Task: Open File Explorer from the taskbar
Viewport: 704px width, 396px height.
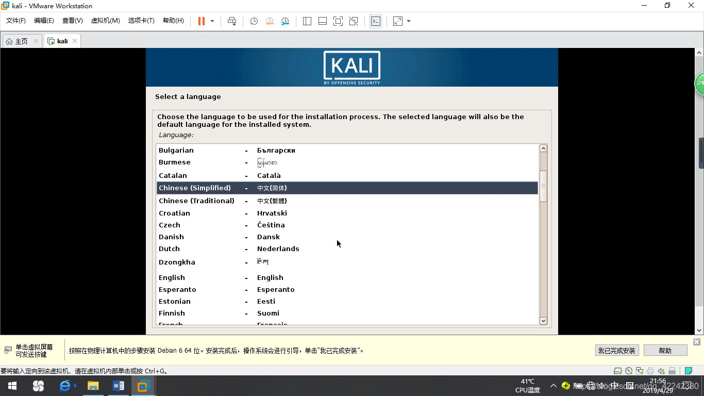Action: click(x=93, y=386)
